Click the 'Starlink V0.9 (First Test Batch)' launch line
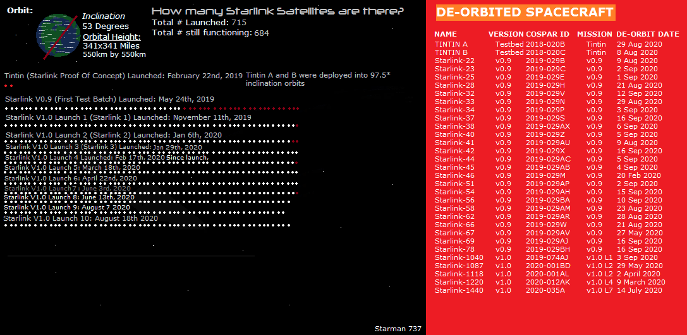The image size is (687, 335). coord(109,99)
